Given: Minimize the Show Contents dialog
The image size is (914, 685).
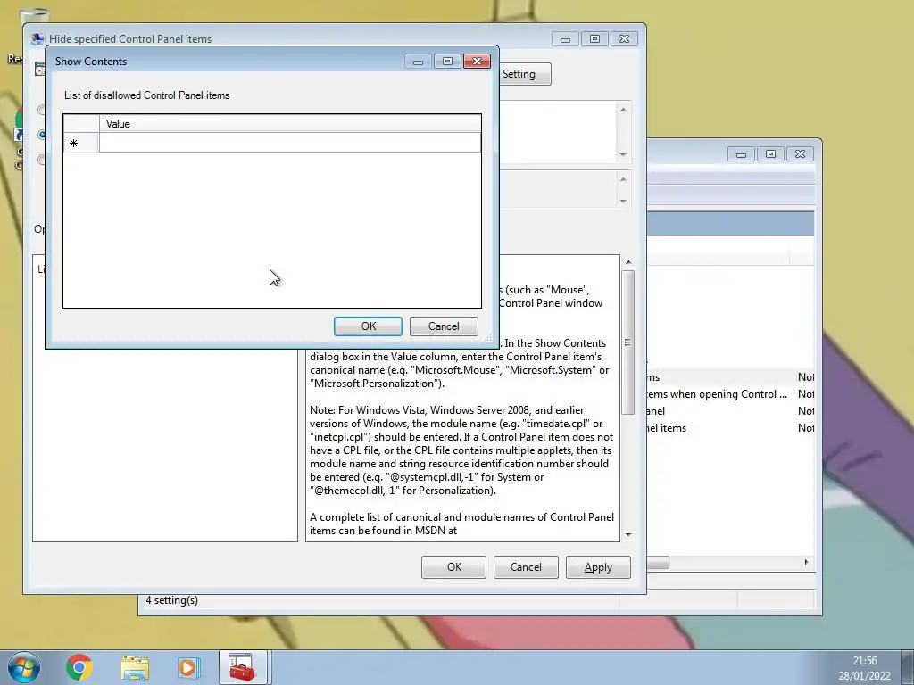Looking at the screenshot, I should pyautogui.click(x=418, y=62).
